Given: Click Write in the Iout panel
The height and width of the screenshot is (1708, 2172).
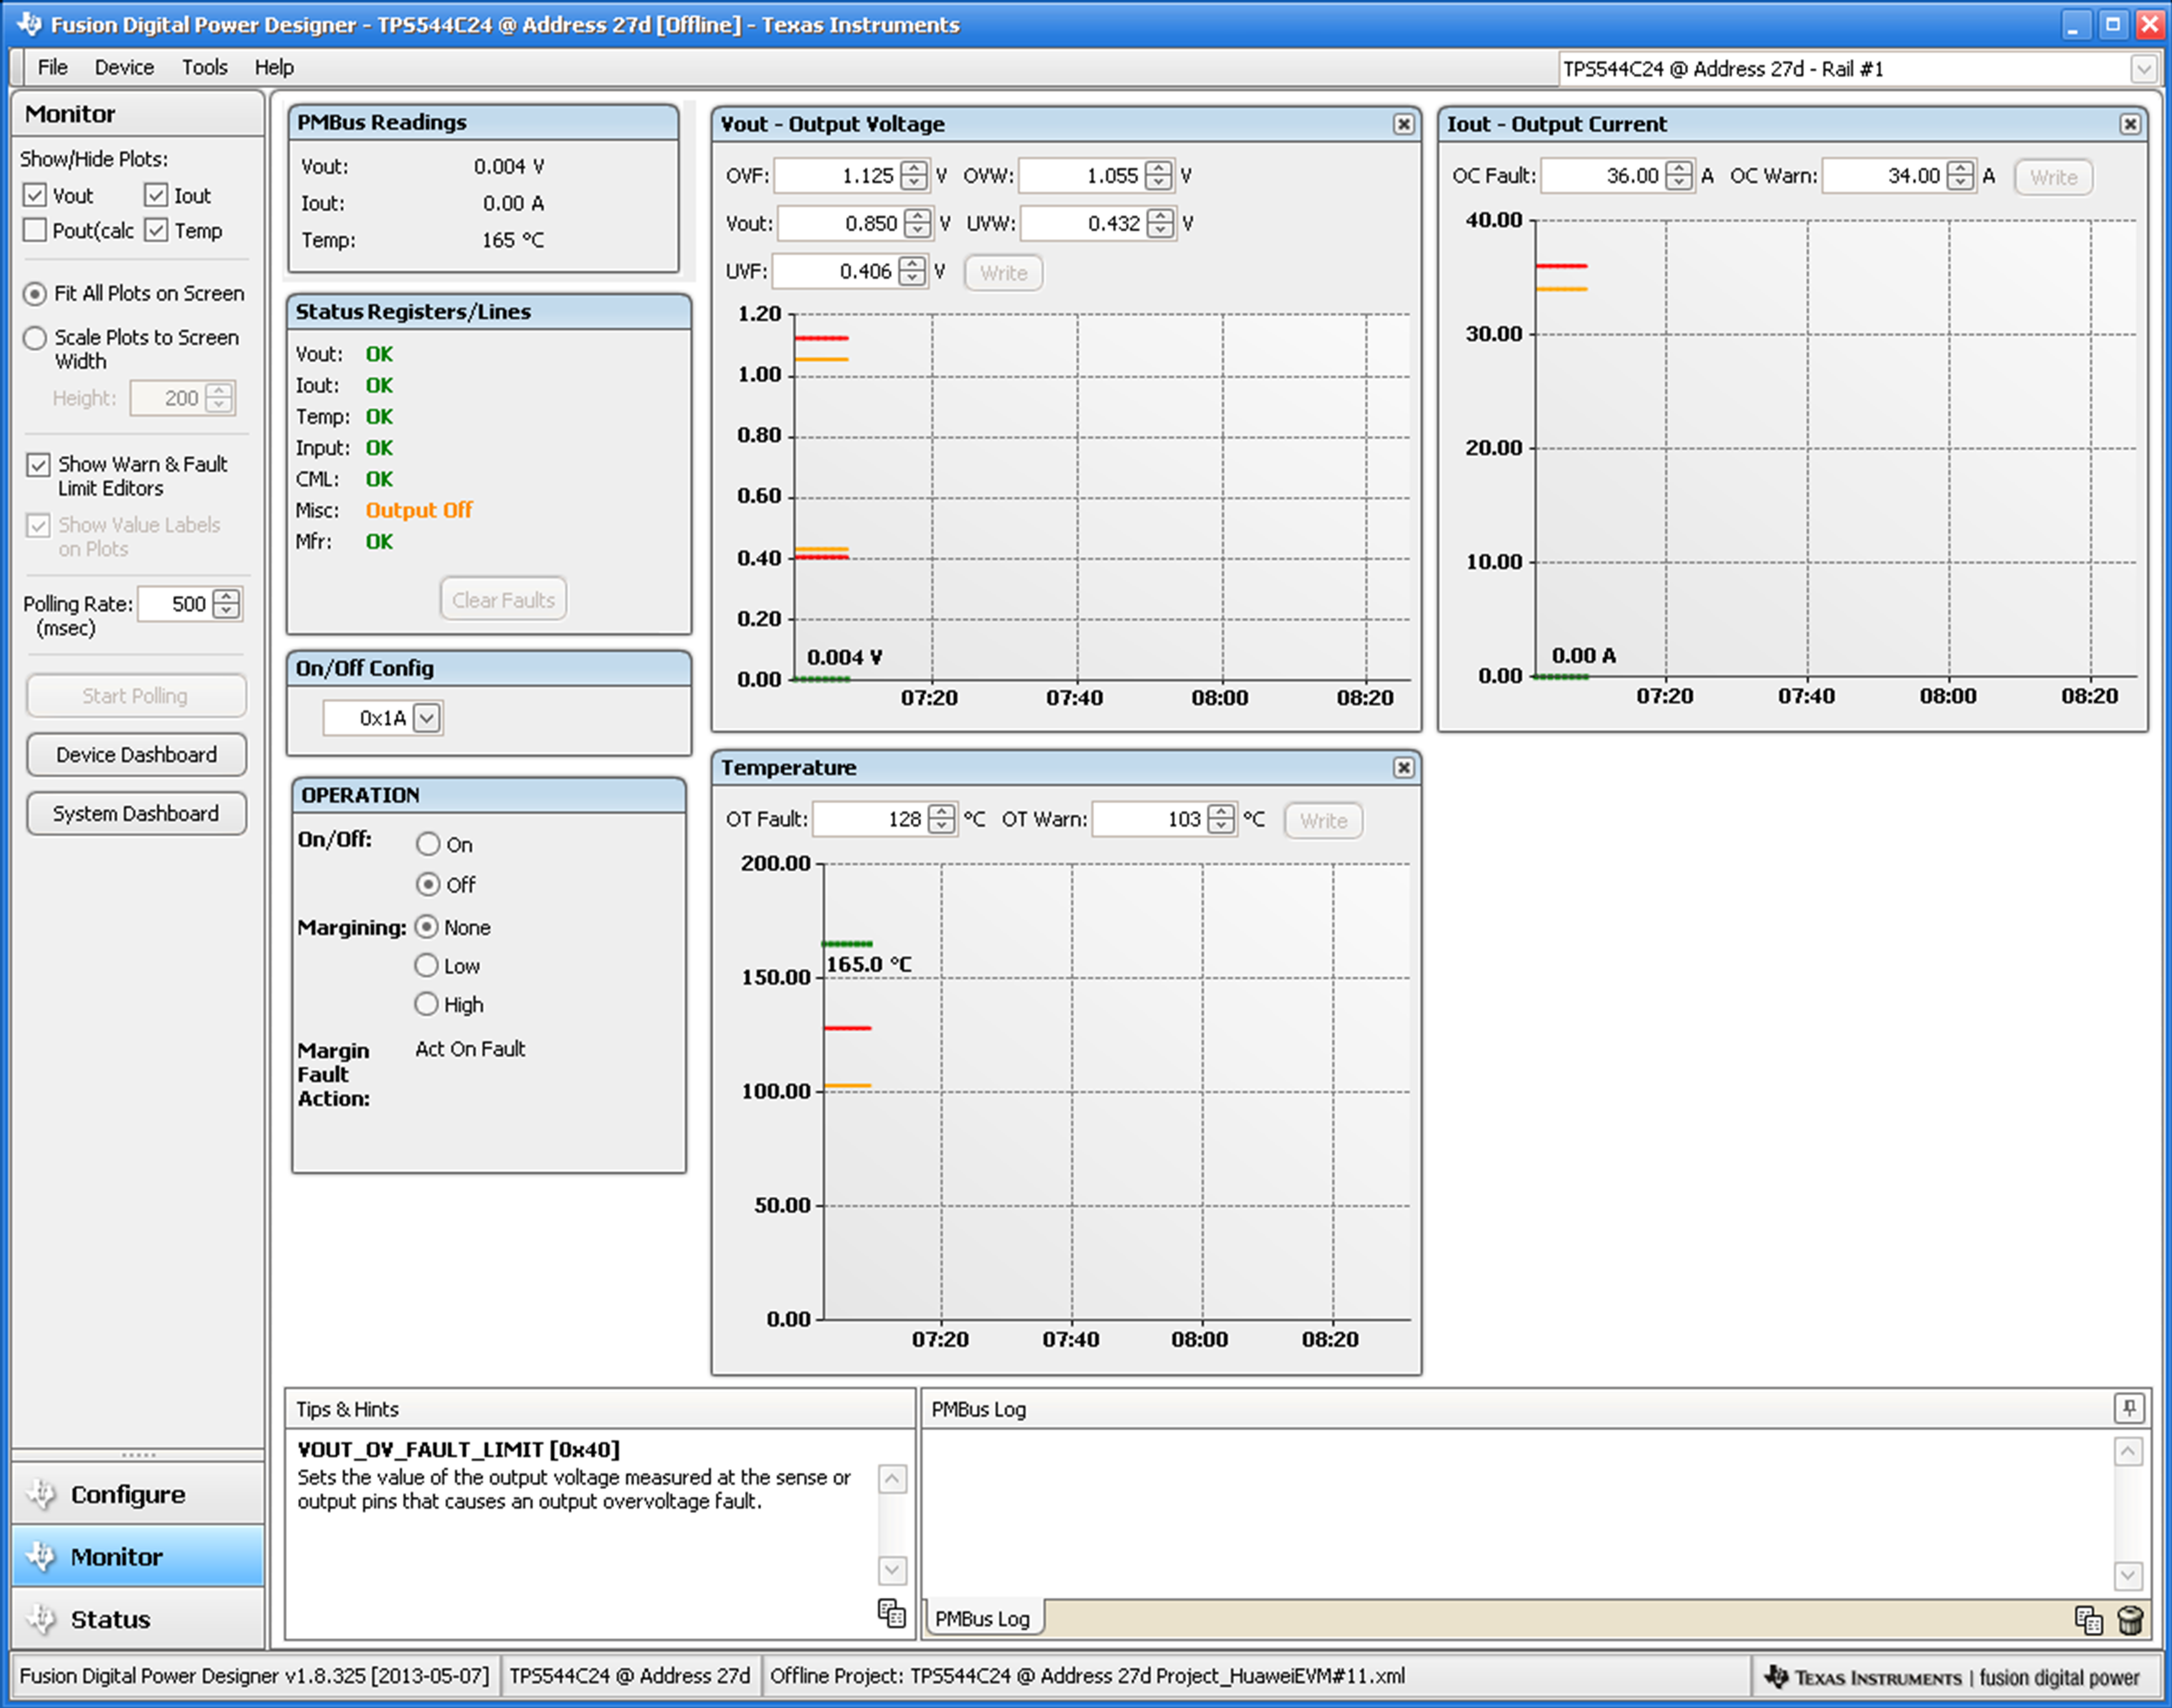Looking at the screenshot, I should [x=2053, y=177].
